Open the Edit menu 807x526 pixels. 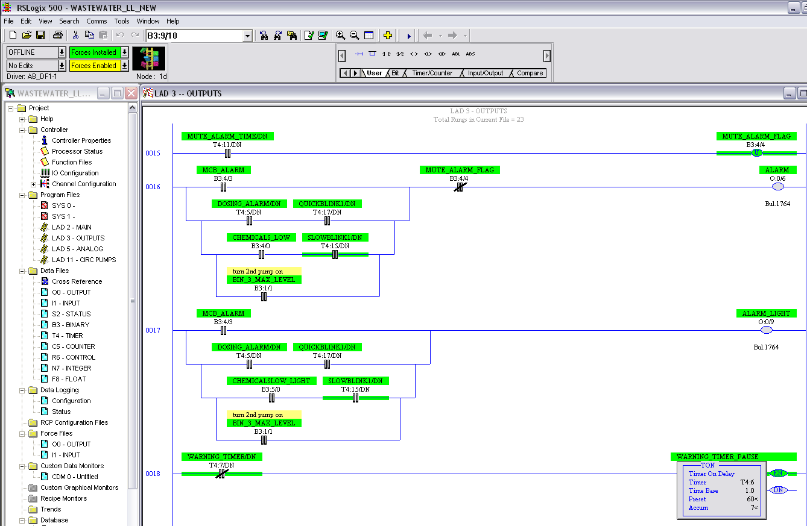pyautogui.click(x=26, y=21)
